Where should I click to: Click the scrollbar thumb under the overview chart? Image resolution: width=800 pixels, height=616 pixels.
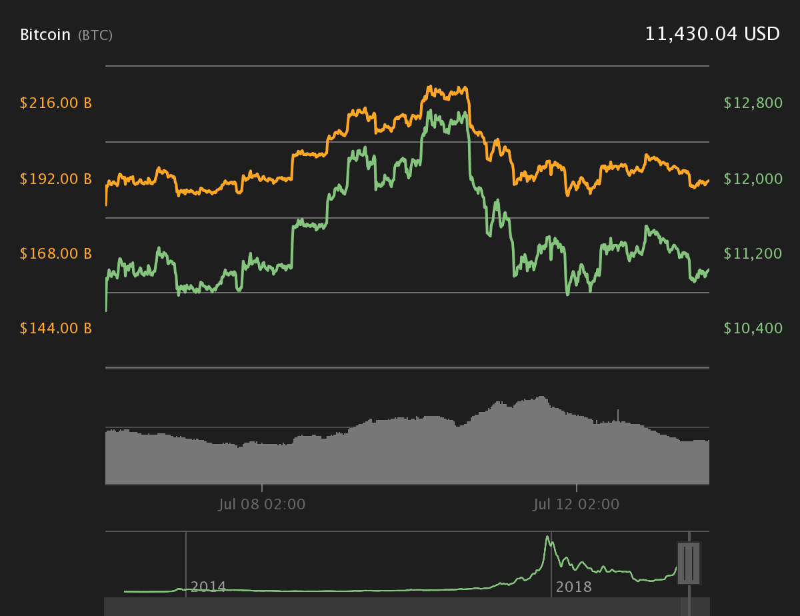685,607
